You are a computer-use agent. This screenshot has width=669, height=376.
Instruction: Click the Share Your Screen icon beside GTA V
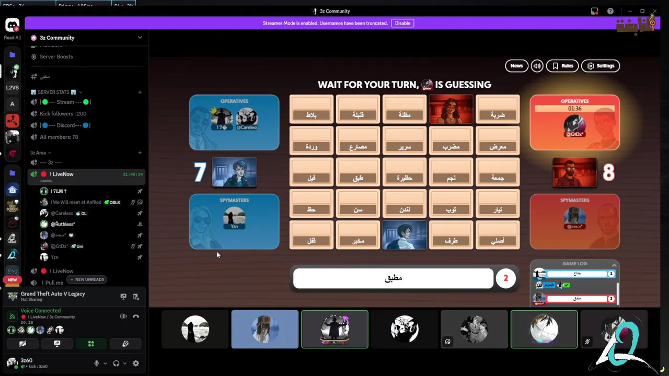click(x=123, y=296)
